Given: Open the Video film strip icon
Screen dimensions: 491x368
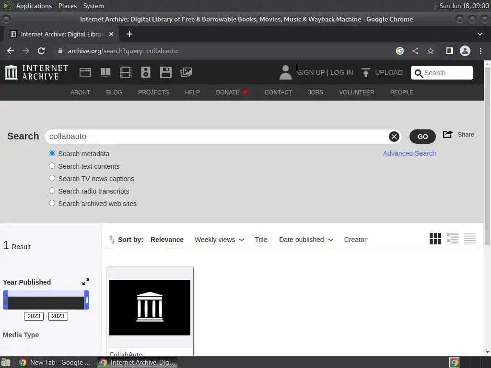Looking at the screenshot, I should tap(125, 72).
